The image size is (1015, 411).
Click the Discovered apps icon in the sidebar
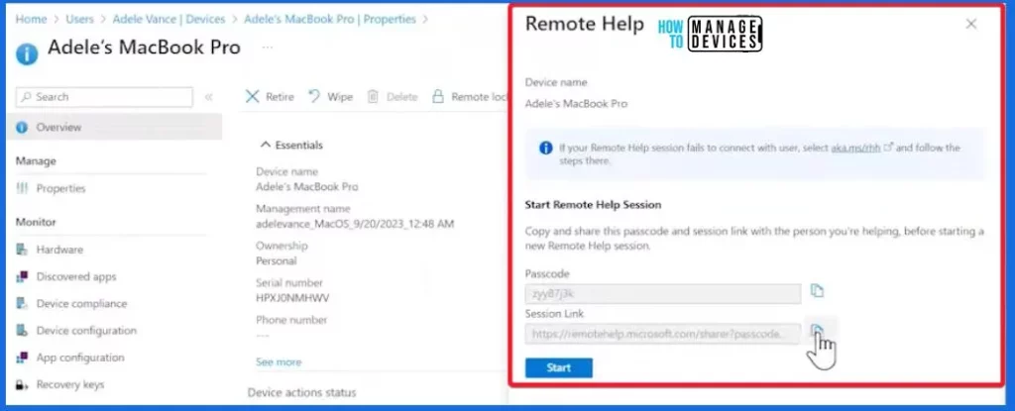coord(22,276)
